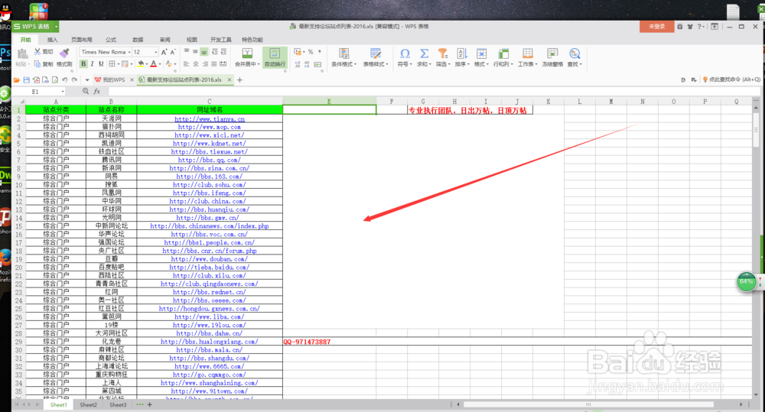The image size is (765, 412).
Task: Click the Save floppy disk icon
Action: point(26,80)
